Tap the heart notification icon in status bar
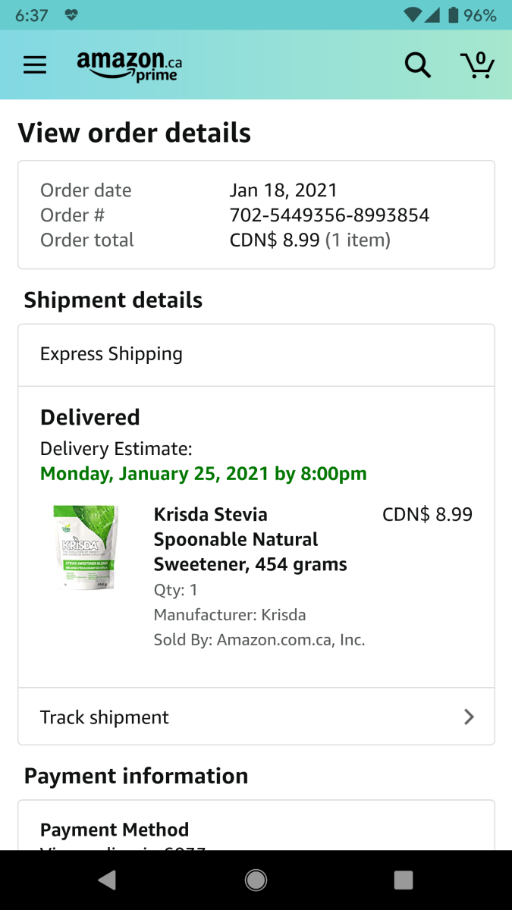The width and height of the screenshot is (512, 910). pos(71,15)
